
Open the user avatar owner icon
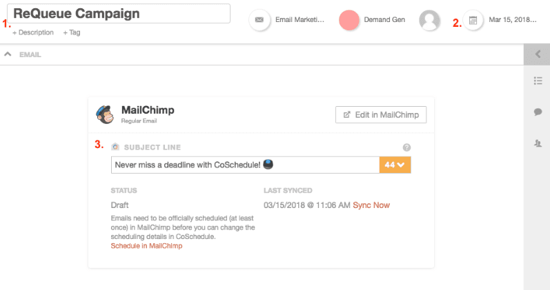(x=429, y=20)
